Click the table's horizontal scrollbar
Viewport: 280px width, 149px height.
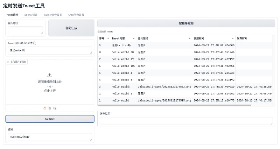174,105
